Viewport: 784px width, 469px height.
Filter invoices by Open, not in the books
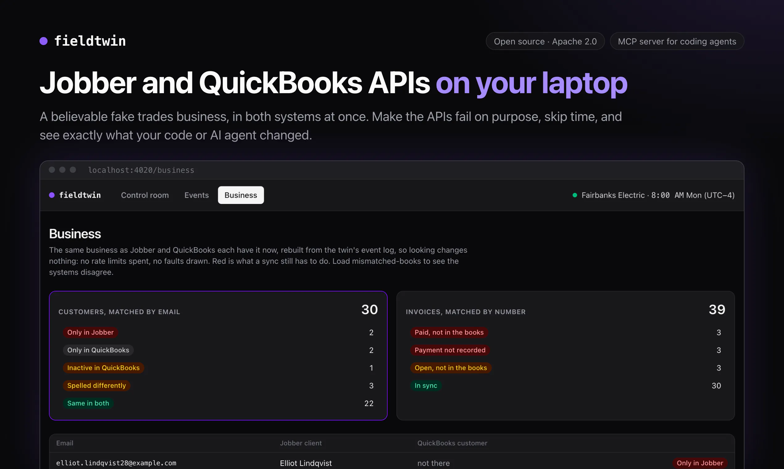tap(451, 367)
